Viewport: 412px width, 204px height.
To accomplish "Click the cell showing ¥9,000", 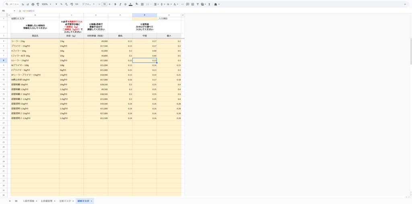I will pos(96,41).
